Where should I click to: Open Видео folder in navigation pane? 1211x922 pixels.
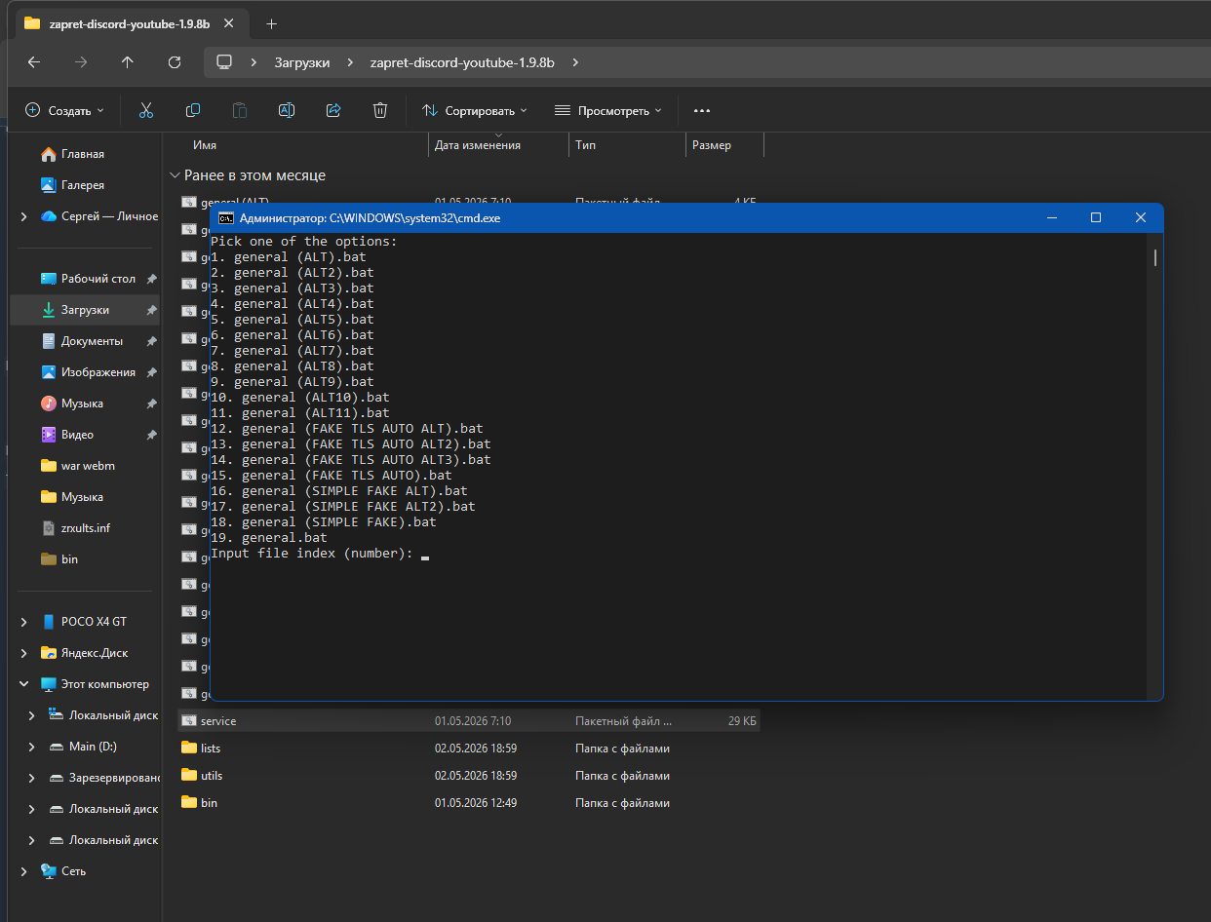(77, 435)
